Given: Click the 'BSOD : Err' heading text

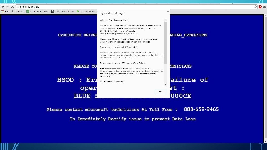Looking at the screenshot, I should click(77, 80).
